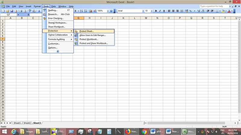
Task: Select Error Checking menu item
Action: 58,18
